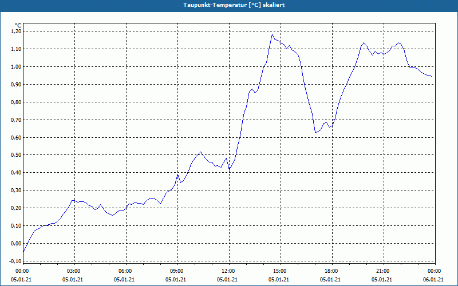458x286 pixels.
Task: Click the "0,00" y-axis label
Action: (17, 244)
